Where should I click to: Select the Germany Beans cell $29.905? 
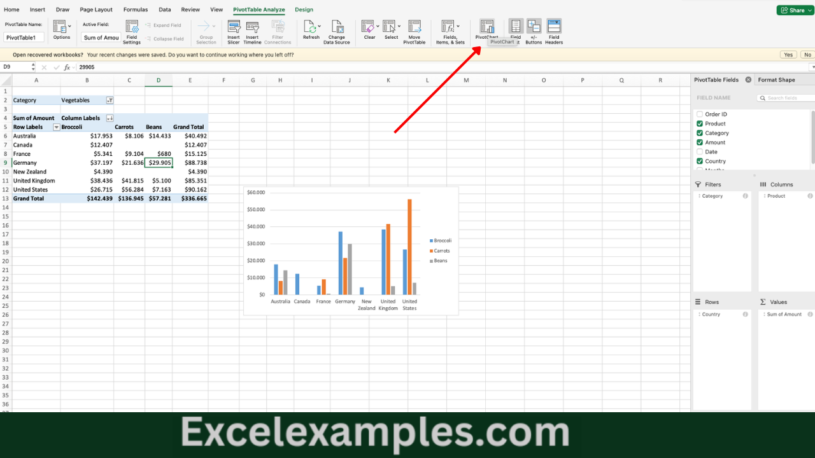coord(159,163)
